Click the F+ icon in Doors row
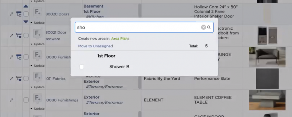 click(x=37, y=13)
